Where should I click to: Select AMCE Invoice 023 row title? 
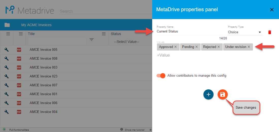[x=43, y=76]
